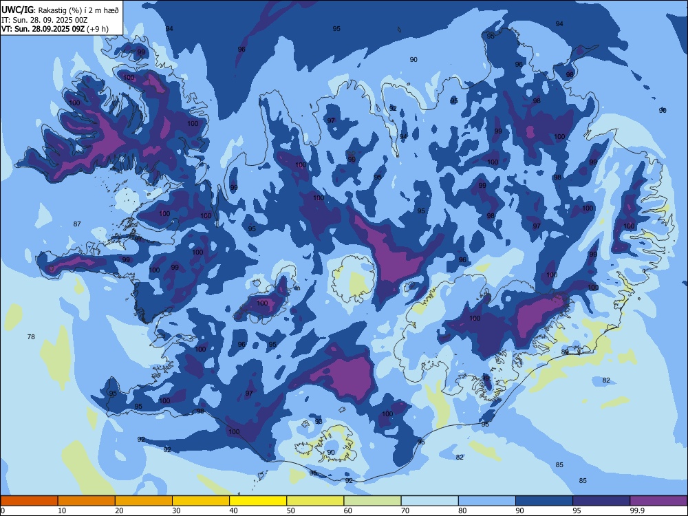Click the "80" label on the color scale
688x516 pixels.
coord(462,510)
